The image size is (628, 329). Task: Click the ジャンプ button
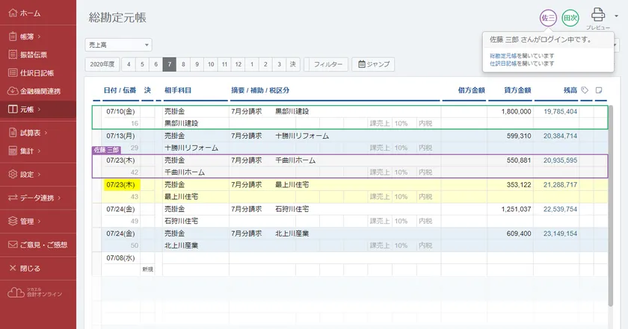point(373,64)
